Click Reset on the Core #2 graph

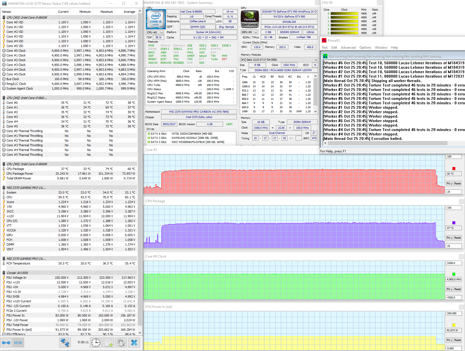(x=457, y=184)
